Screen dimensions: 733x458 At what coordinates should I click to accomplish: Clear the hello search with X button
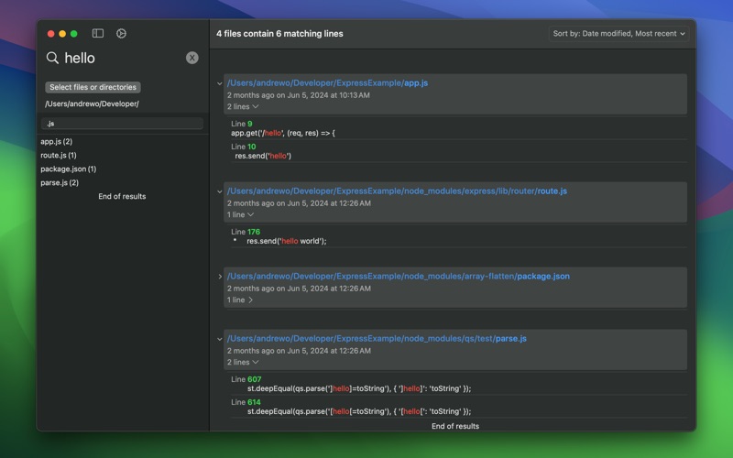tap(192, 58)
